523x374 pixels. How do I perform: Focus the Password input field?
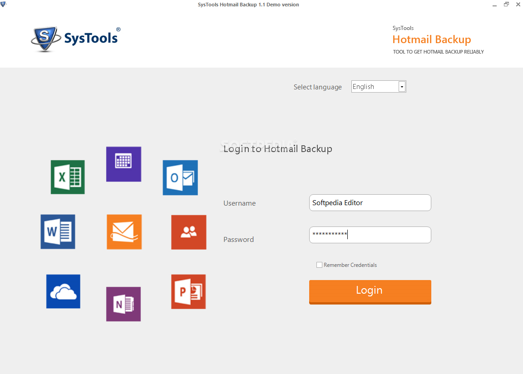[x=370, y=235]
